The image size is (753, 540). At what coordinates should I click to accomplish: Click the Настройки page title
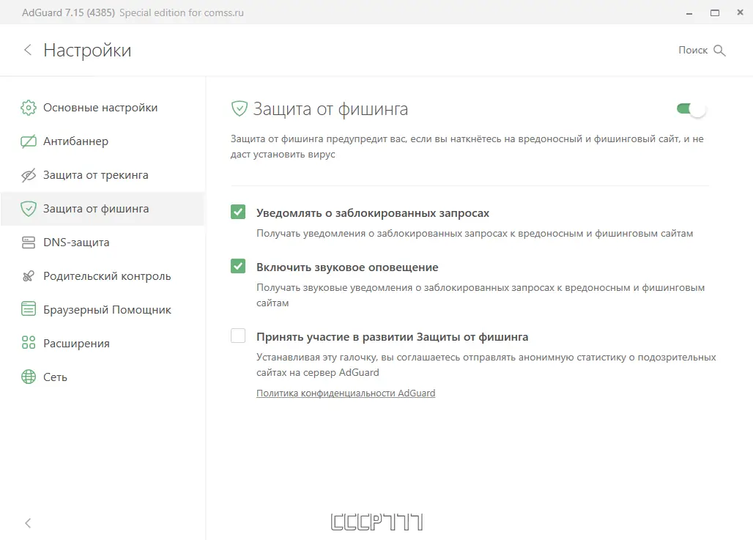pos(87,50)
